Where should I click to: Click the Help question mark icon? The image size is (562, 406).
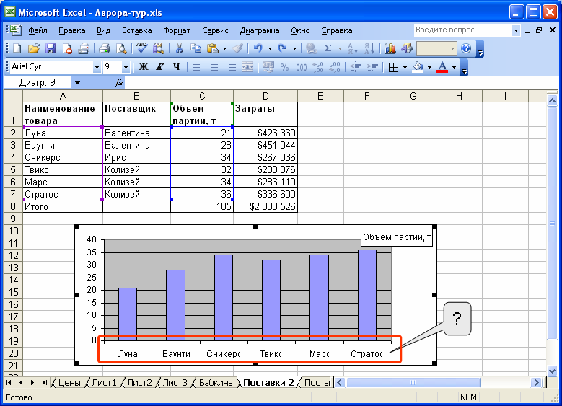[466, 48]
